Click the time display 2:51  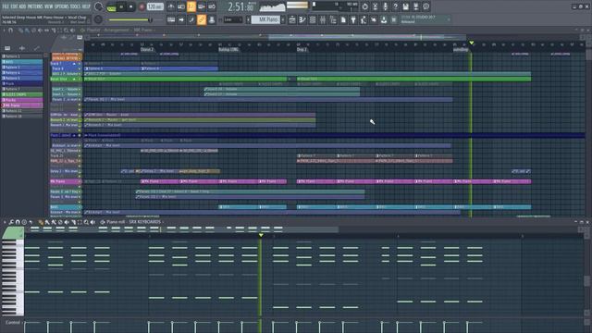(240, 6)
